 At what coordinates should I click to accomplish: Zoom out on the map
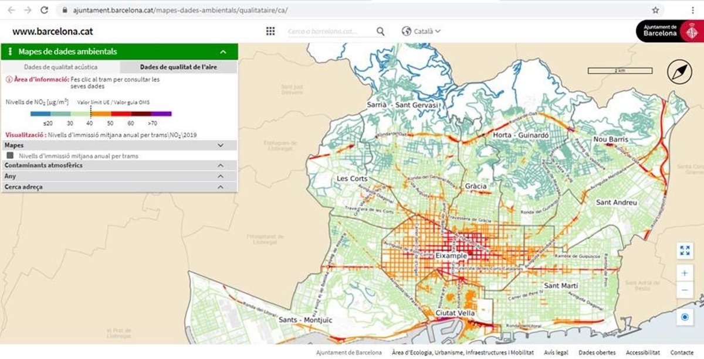click(x=684, y=290)
